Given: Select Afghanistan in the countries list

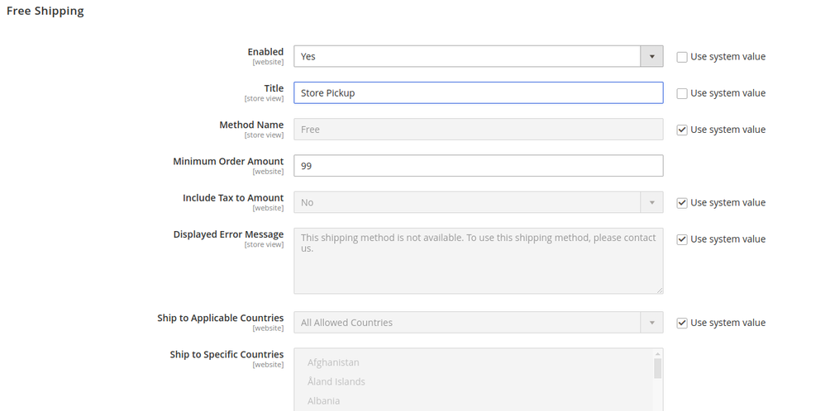Looking at the screenshot, I should (x=333, y=362).
